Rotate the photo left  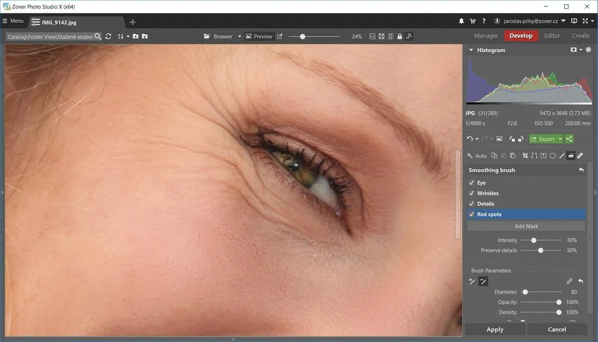tap(512, 139)
